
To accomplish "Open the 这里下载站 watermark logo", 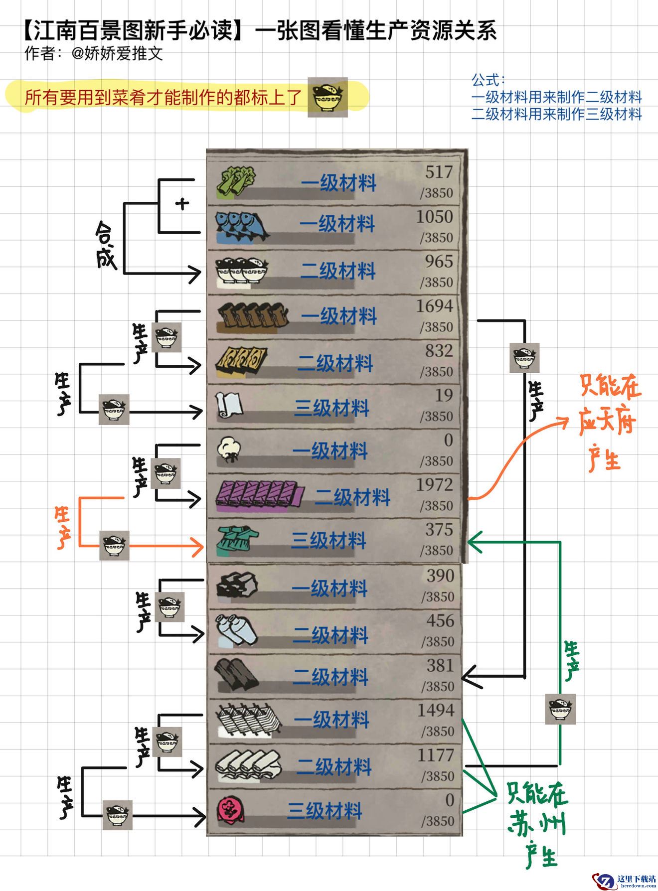I will coord(623,880).
